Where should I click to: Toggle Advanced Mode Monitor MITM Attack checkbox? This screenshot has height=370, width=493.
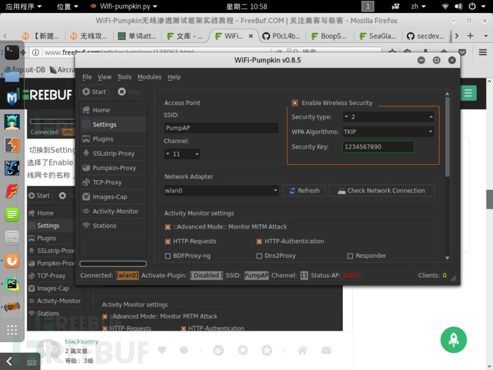click(168, 227)
